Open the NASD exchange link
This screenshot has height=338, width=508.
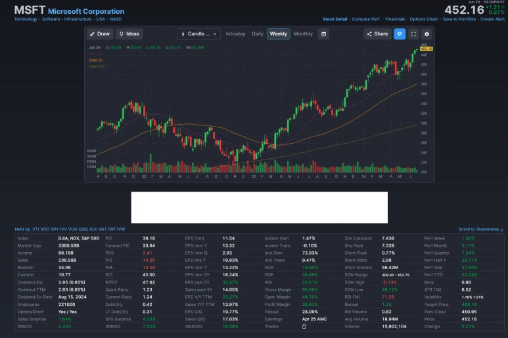pyautogui.click(x=116, y=19)
